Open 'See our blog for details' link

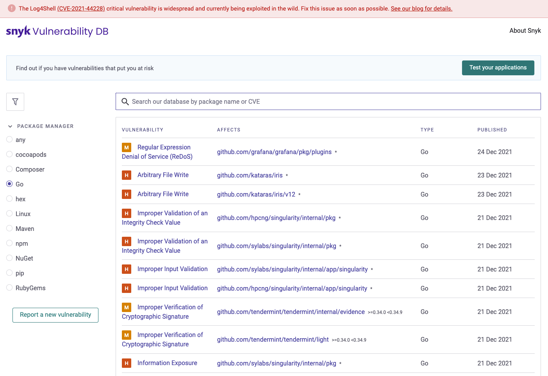[421, 9]
